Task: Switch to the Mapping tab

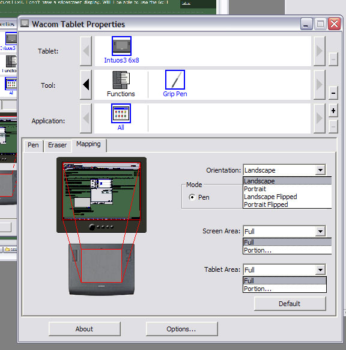Action: [x=88, y=144]
